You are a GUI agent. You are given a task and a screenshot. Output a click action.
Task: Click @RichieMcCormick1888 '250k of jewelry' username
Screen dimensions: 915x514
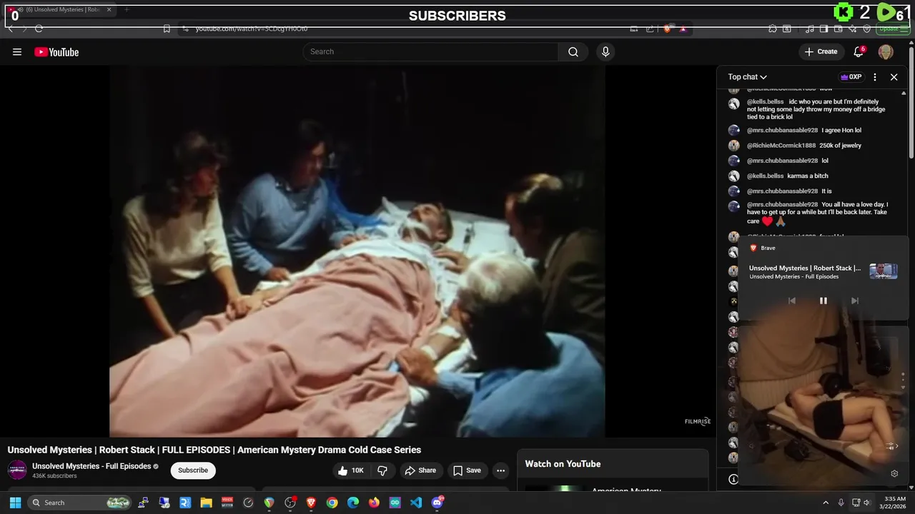pos(781,146)
